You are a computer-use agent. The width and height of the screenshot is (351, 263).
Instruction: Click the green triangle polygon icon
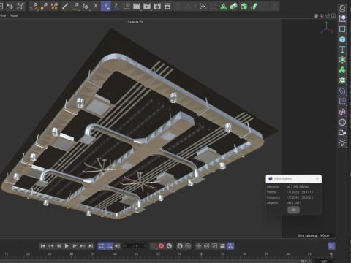223,7
